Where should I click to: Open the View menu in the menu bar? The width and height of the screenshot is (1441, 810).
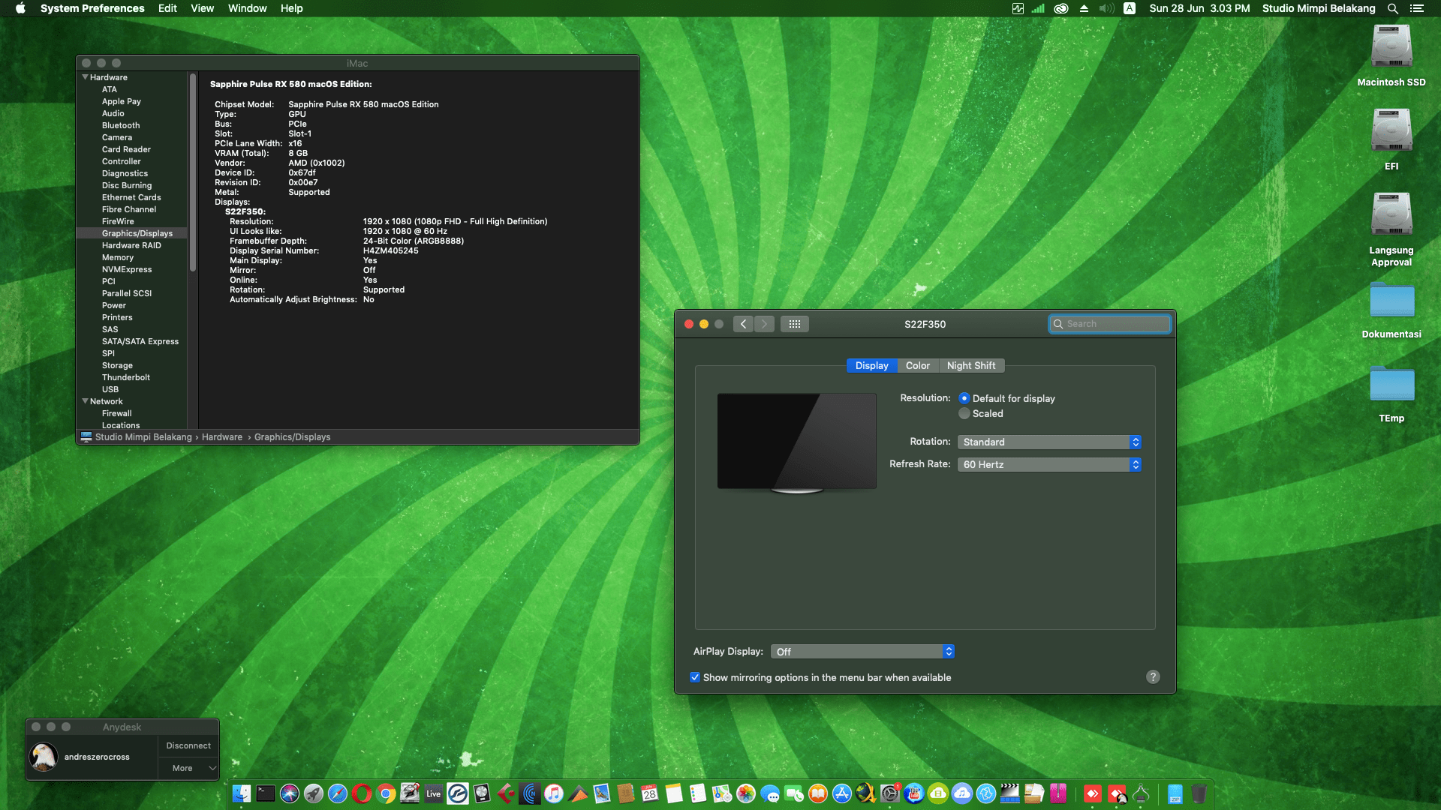click(202, 8)
